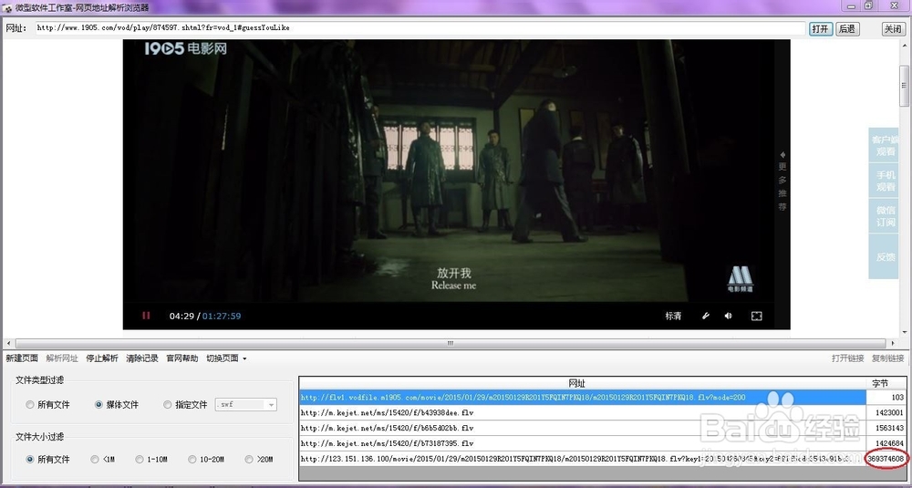Change the 标清 video quality setting
The height and width of the screenshot is (488, 912).
pyautogui.click(x=674, y=317)
